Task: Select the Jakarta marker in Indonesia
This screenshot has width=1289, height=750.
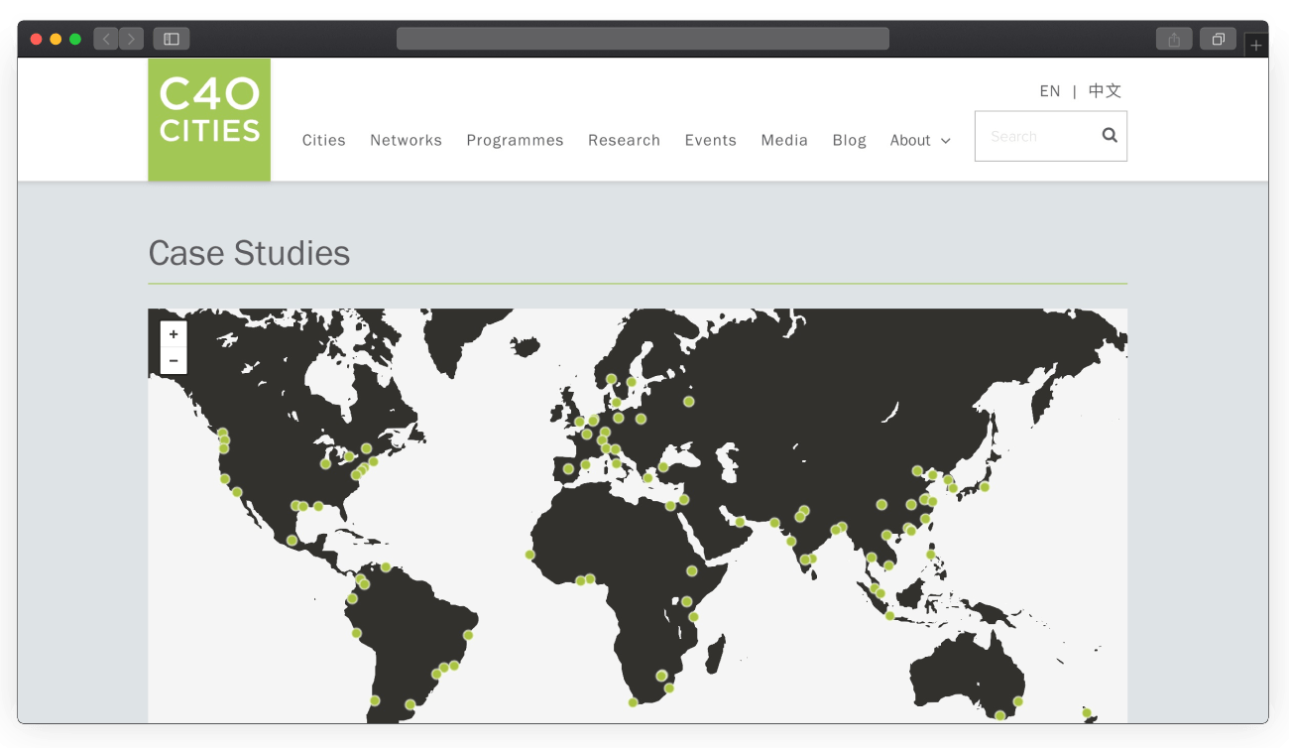Action: tap(889, 616)
